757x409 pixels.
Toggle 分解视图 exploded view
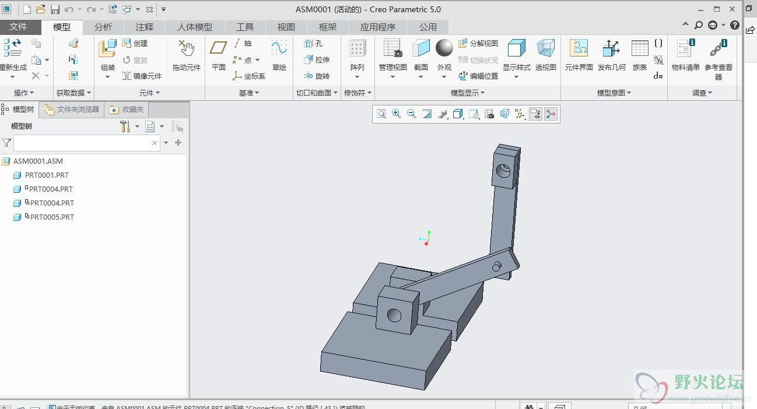click(478, 44)
